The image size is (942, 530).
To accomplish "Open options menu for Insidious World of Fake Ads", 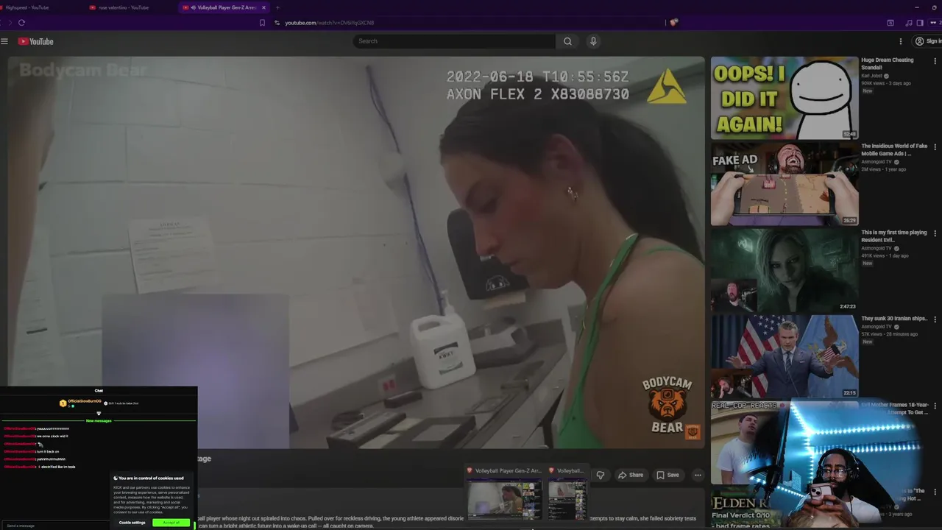I will click(935, 147).
